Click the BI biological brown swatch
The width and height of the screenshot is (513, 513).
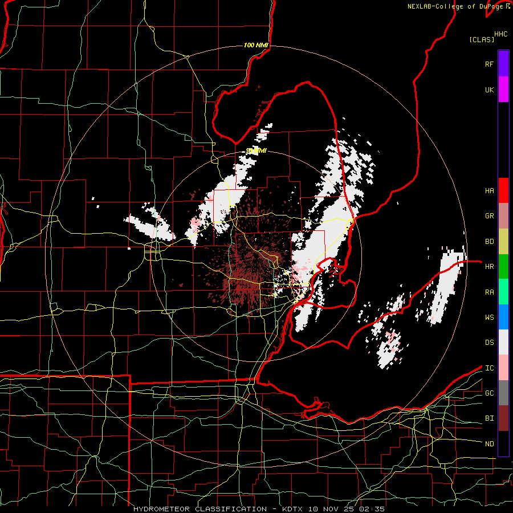[503, 418]
